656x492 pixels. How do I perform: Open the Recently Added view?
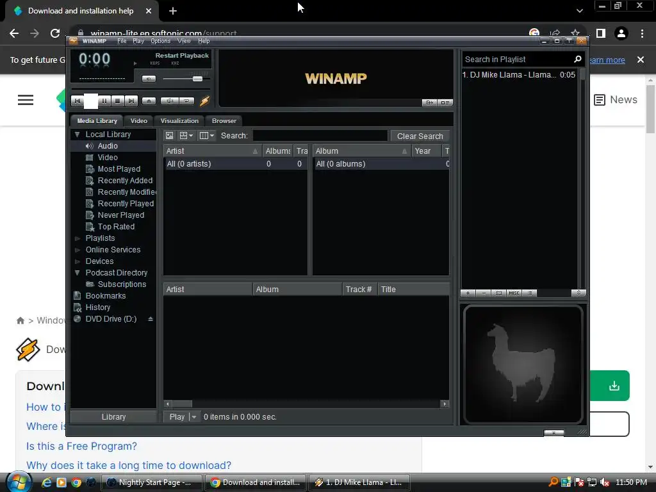point(125,180)
